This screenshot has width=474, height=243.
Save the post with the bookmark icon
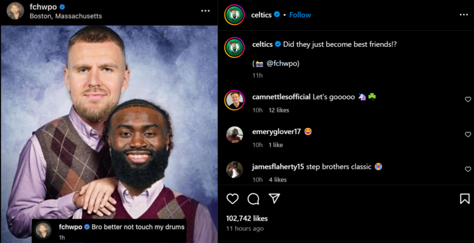point(464,199)
